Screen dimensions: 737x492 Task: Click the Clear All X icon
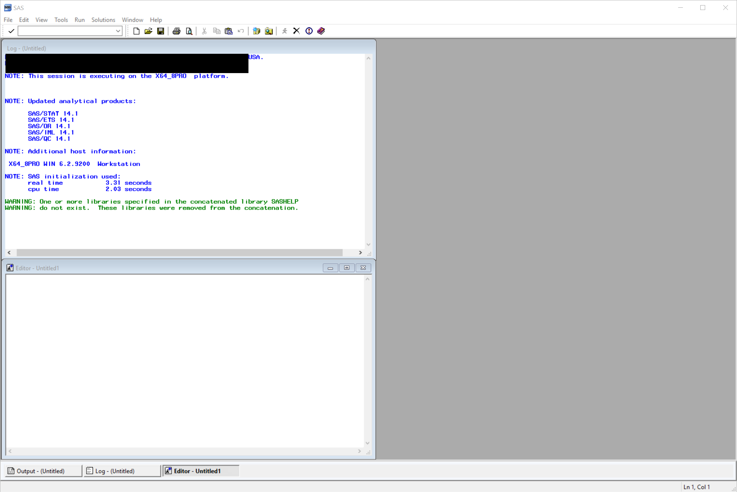pyautogui.click(x=296, y=31)
